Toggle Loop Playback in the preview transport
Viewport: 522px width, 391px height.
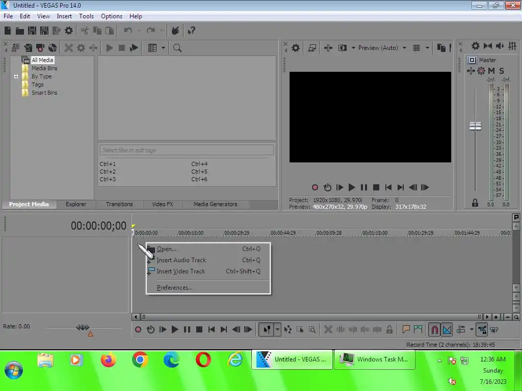point(328,187)
